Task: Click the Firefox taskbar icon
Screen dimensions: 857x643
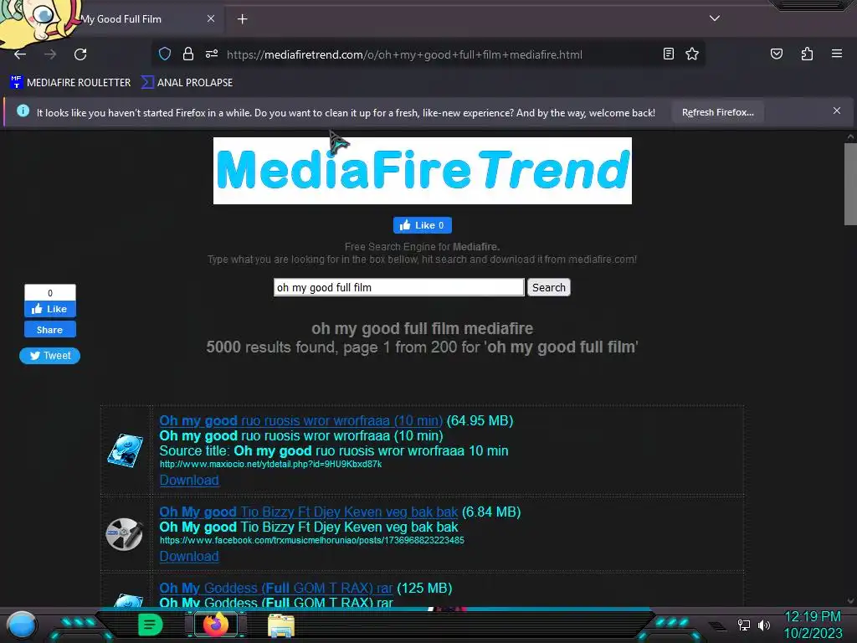Action: pos(215,625)
